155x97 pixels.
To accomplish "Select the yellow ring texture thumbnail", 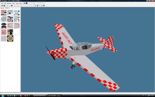I will pos(10,38).
